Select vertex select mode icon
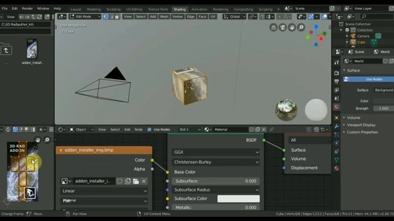The image size is (394, 221). pyautogui.click(x=106, y=17)
